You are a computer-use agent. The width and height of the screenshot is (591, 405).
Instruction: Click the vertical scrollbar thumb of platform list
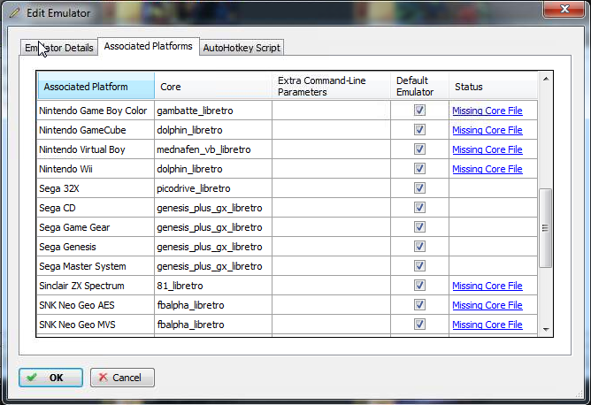click(x=545, y=228)
